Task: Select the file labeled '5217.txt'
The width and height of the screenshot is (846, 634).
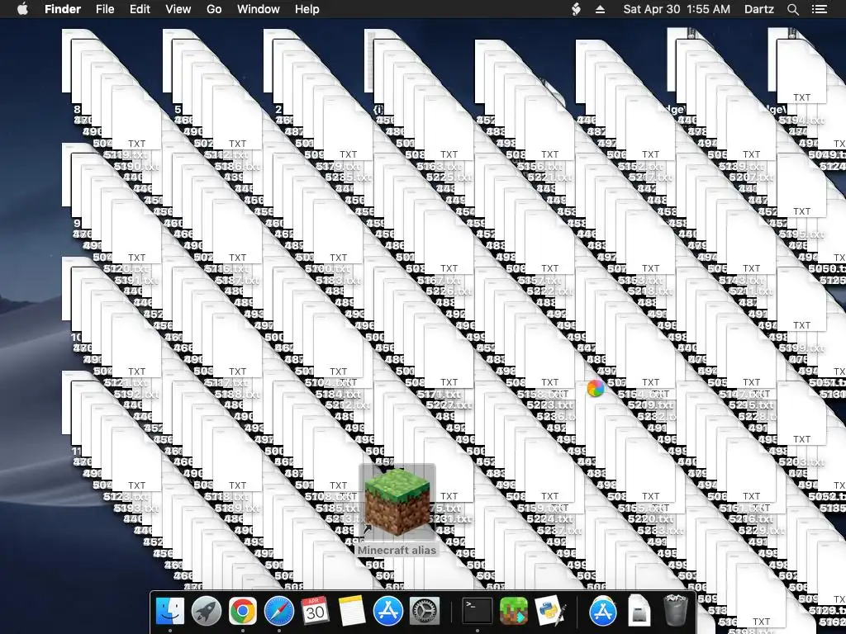Action: click(651, 177)
